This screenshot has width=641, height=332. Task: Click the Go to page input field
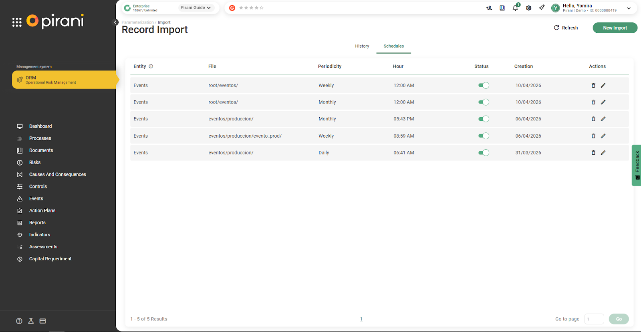(594, 319)
